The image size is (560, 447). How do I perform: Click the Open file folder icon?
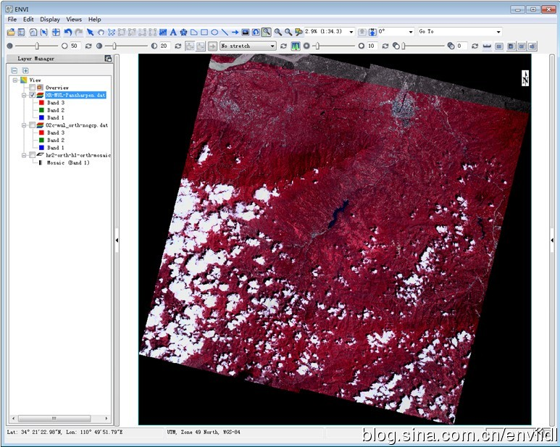[11, 32]
